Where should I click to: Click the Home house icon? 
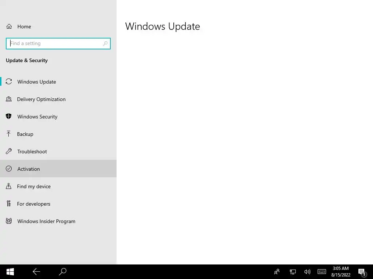click(9, 26)
